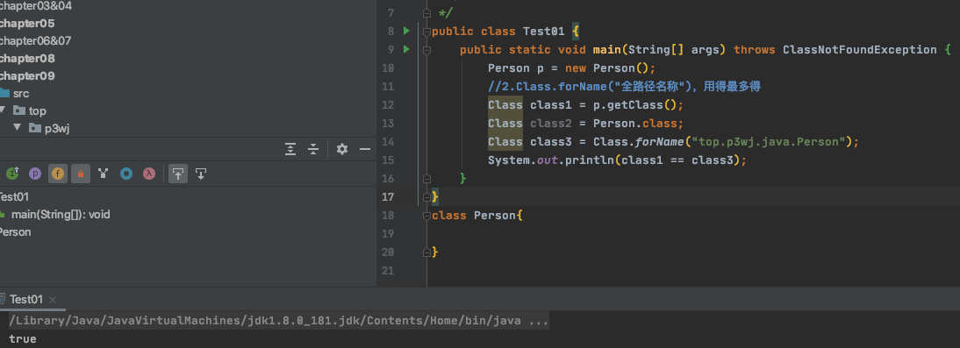Collapse Person class fold marker on line 18
This screenshot has width=960, height=348.
[x=426, y=215]
